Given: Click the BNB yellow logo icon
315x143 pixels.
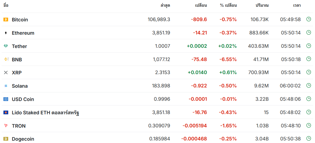Looking at the screenshot, I should tap(6, 59).
